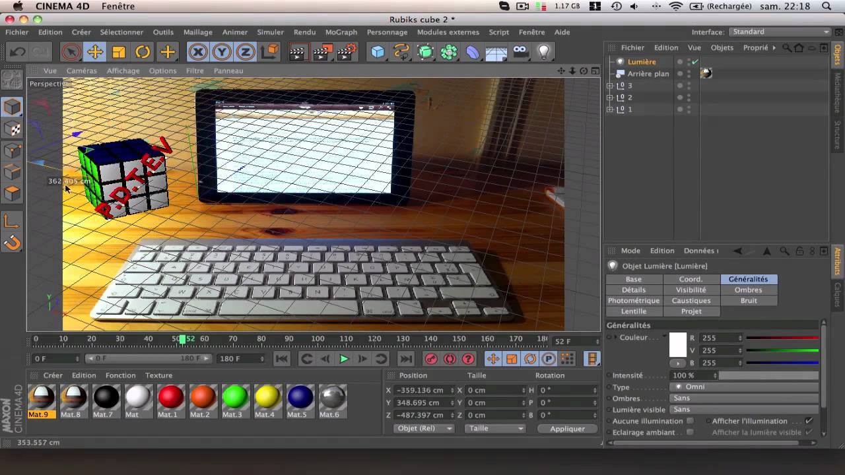Open the Coord. tab
Viewport: 845px width, 475px height.
tap(691, 279)
